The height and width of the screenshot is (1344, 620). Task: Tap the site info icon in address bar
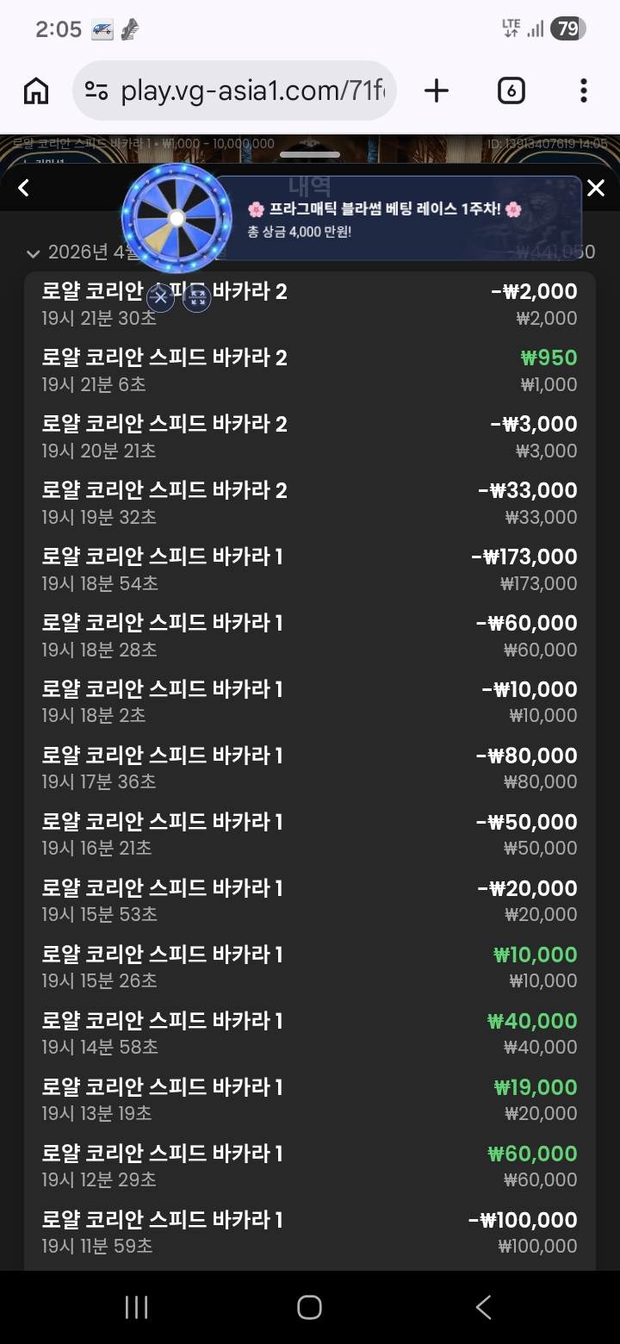[x=96, y=90]
